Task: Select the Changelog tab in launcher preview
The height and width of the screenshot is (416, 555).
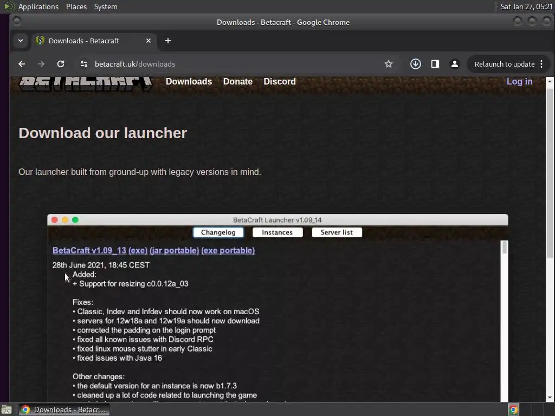Action: 218,232
